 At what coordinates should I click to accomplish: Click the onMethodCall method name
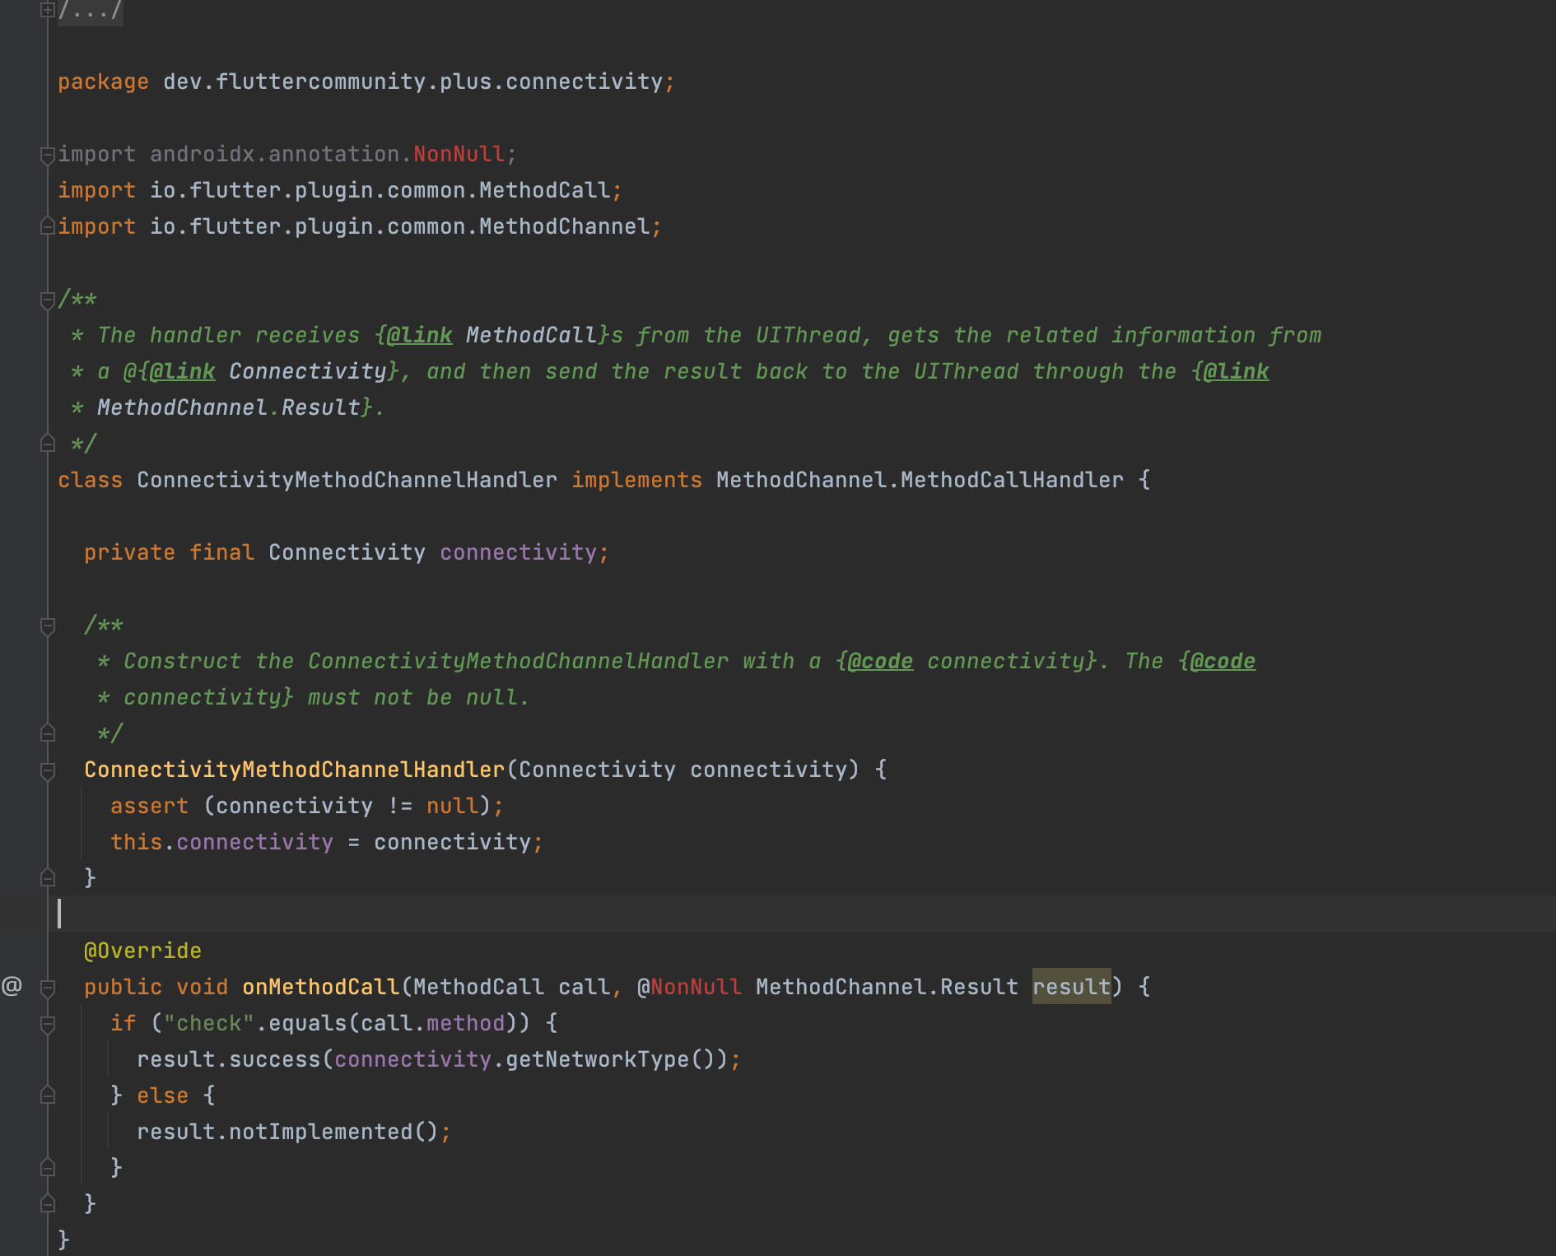coord(320,987)
